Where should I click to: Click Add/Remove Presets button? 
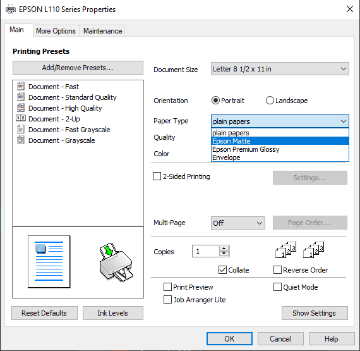click(x=78, y=68)
